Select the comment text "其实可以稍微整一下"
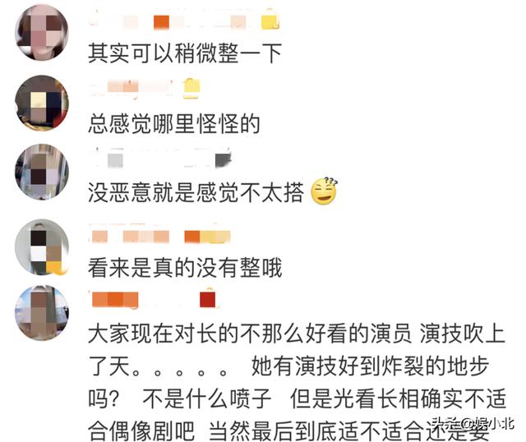This screenshot has width=526, height=442. [x=185, y=53]
